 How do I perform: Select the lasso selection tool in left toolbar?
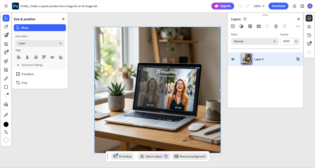(6, 26)
